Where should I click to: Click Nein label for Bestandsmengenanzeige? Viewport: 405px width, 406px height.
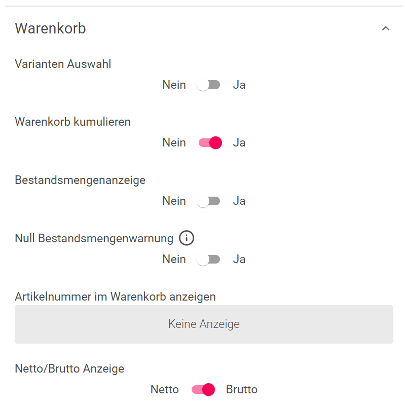[x=174, y=201]
